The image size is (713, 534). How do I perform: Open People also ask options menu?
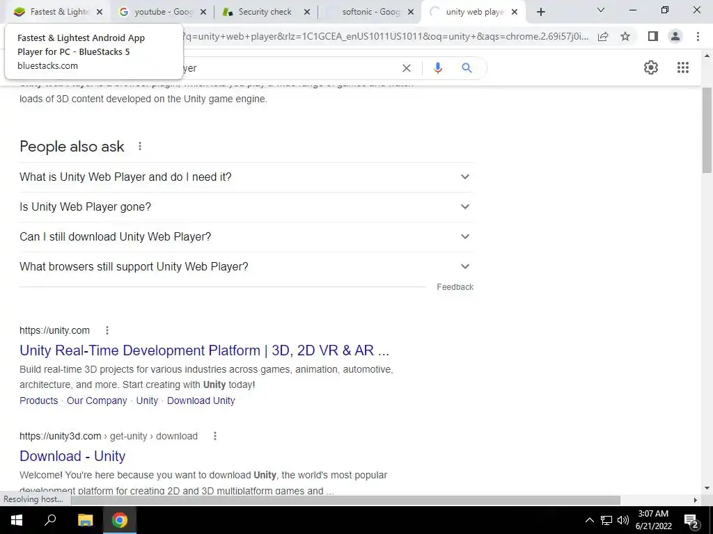[140, 146]
